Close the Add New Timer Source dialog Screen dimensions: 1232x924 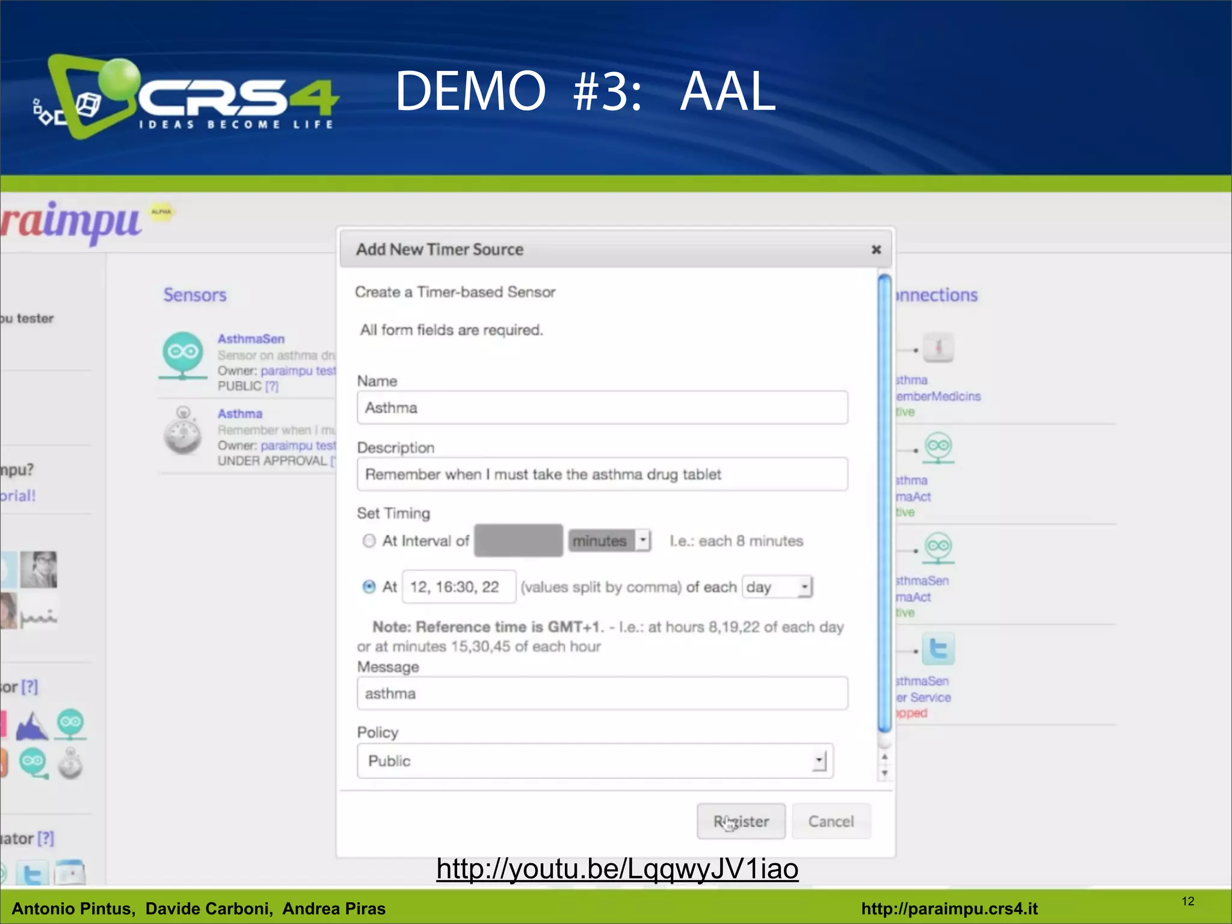point(876,249)
